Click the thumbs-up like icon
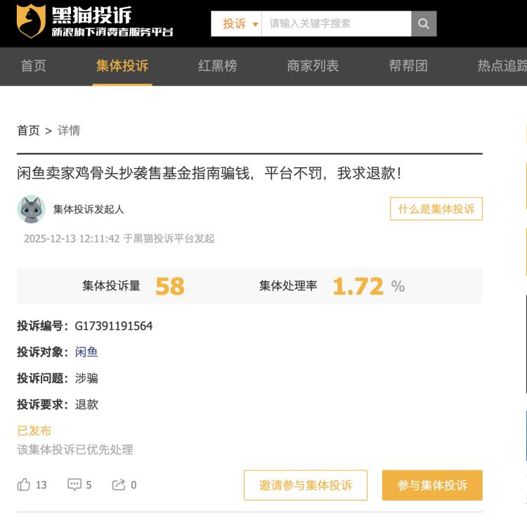 [x=23, y=484]
